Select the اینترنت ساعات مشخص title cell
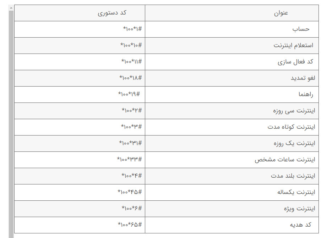This screenshot has width=321, height=238. click(x=285, y=160)
